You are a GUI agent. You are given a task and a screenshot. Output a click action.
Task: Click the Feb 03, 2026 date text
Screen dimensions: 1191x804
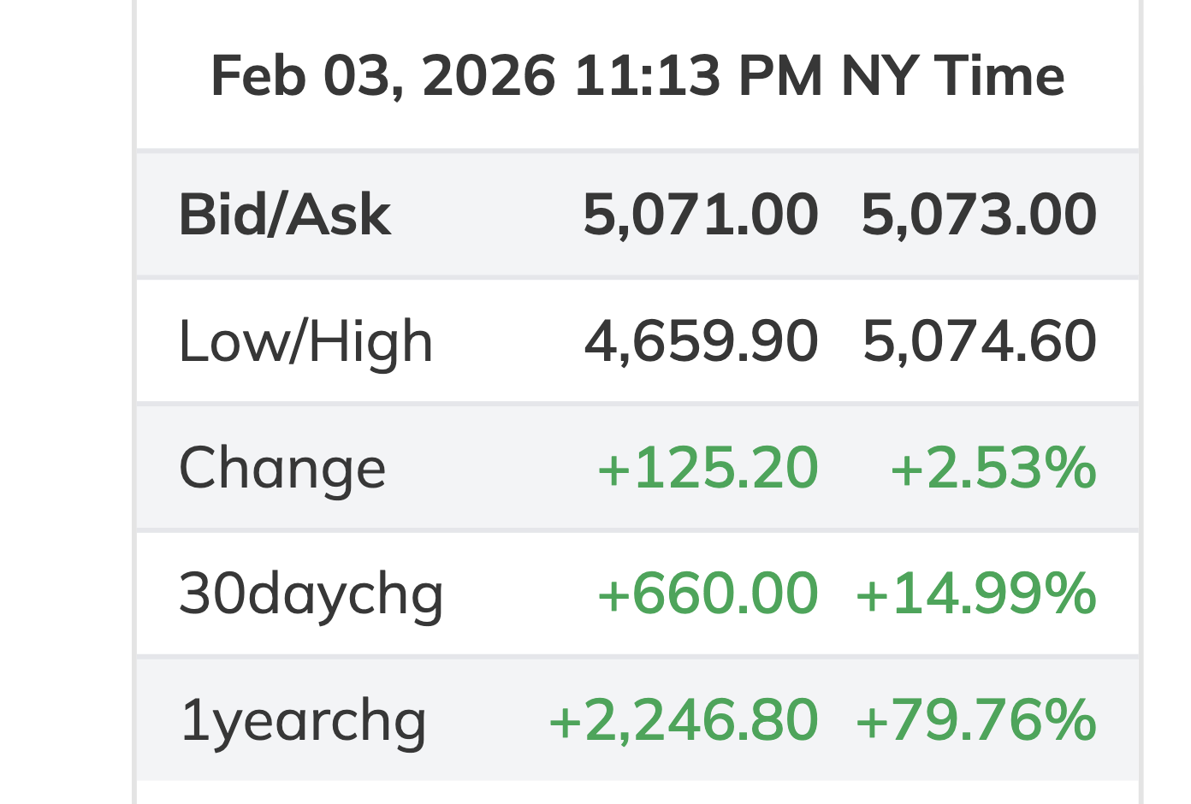click(x=382, y=76)
